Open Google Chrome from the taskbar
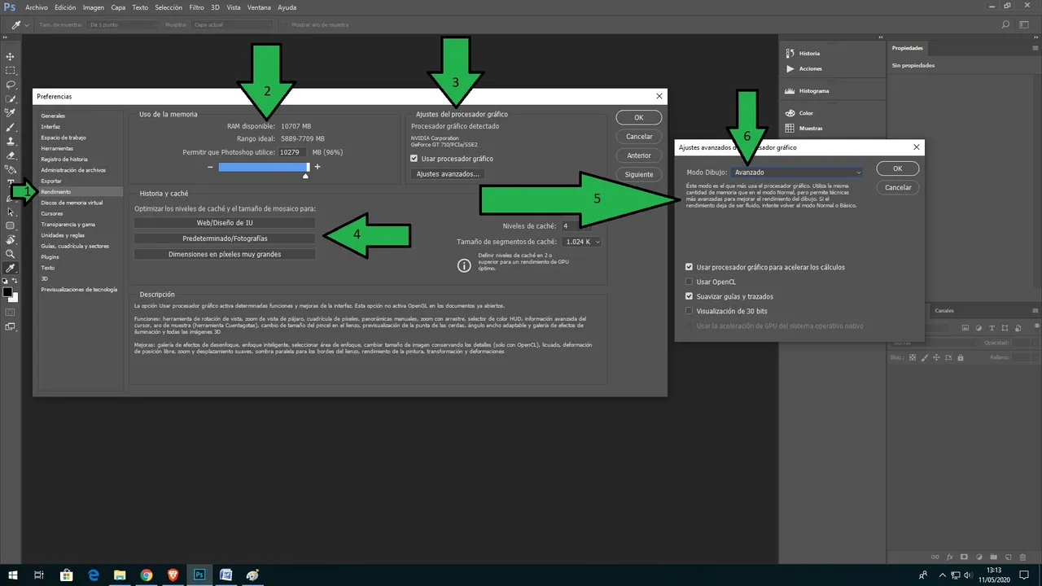 (146, 575)
